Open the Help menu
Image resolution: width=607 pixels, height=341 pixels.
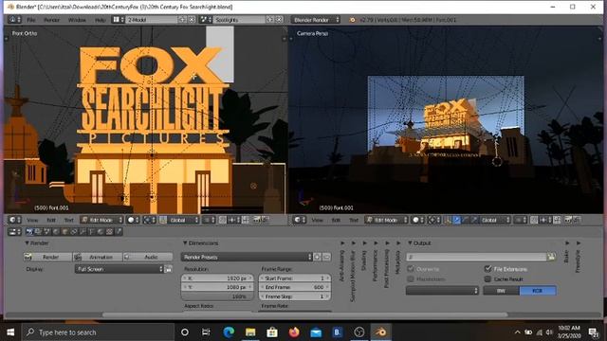(101, 20)
